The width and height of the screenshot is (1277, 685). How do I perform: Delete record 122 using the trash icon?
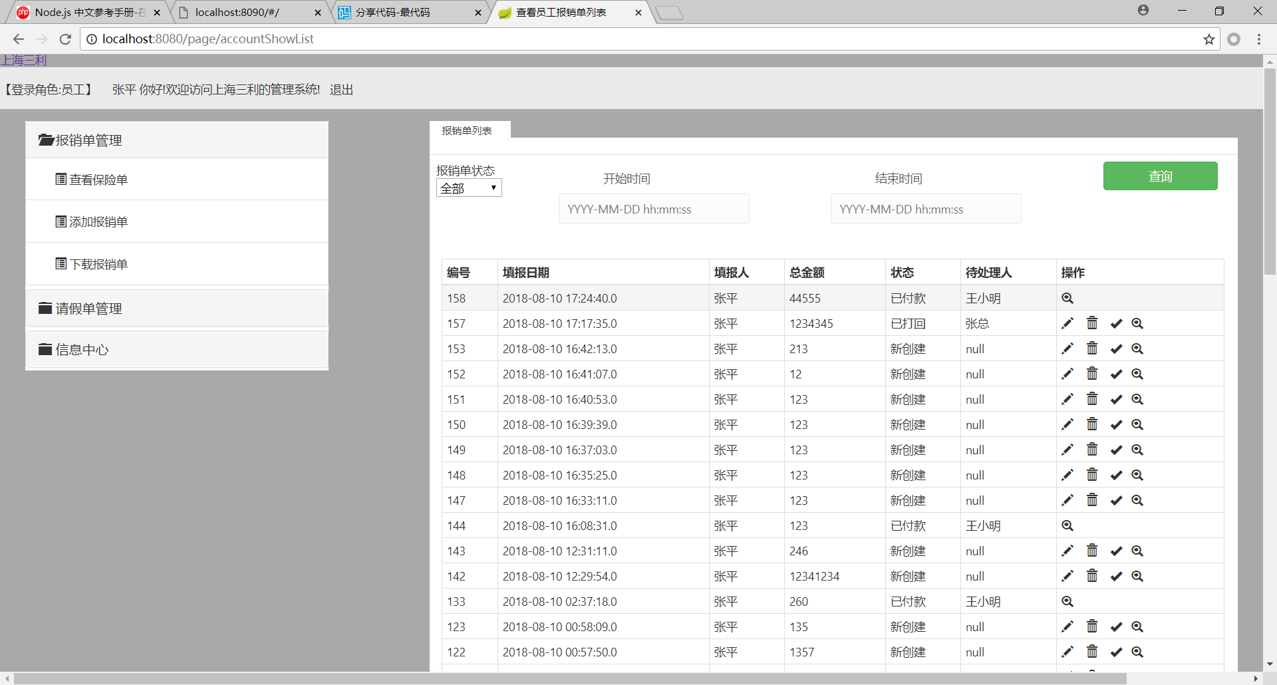(1092, 652)
